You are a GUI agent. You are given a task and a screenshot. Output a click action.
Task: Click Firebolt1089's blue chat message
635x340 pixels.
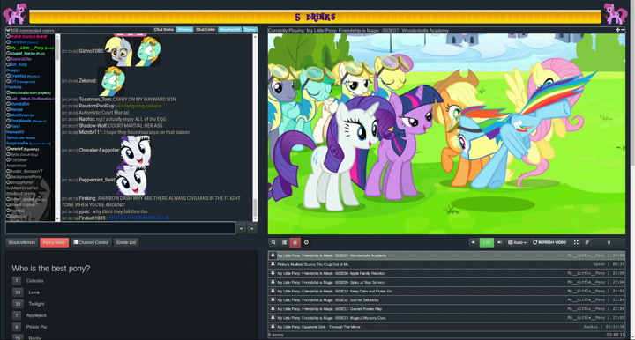tap(139, 218)
